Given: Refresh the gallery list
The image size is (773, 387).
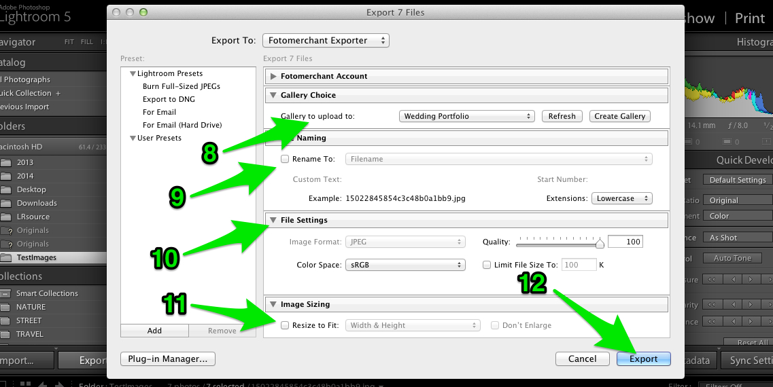Looking at the screenshot, I should pyautogui.click(x=562, y=116).
